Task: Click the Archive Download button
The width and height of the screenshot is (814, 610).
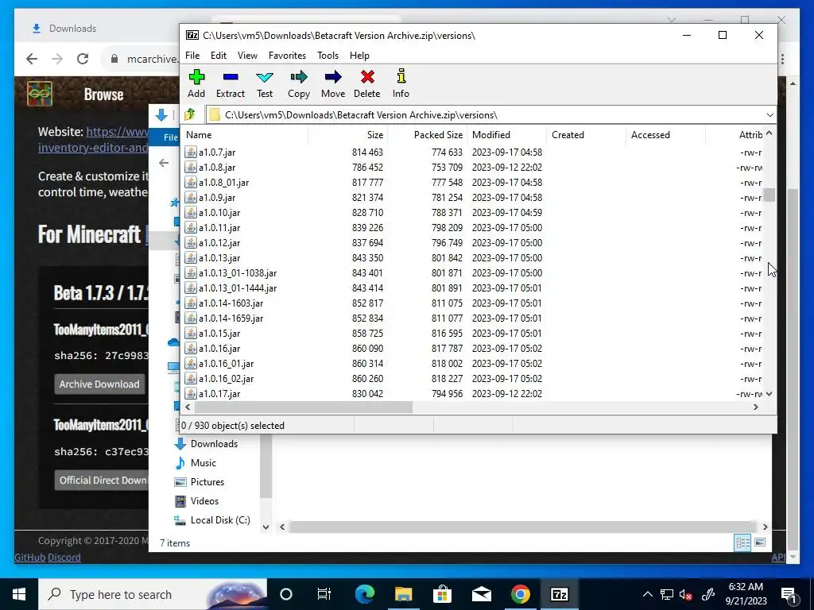Action: tap(99, 384)
